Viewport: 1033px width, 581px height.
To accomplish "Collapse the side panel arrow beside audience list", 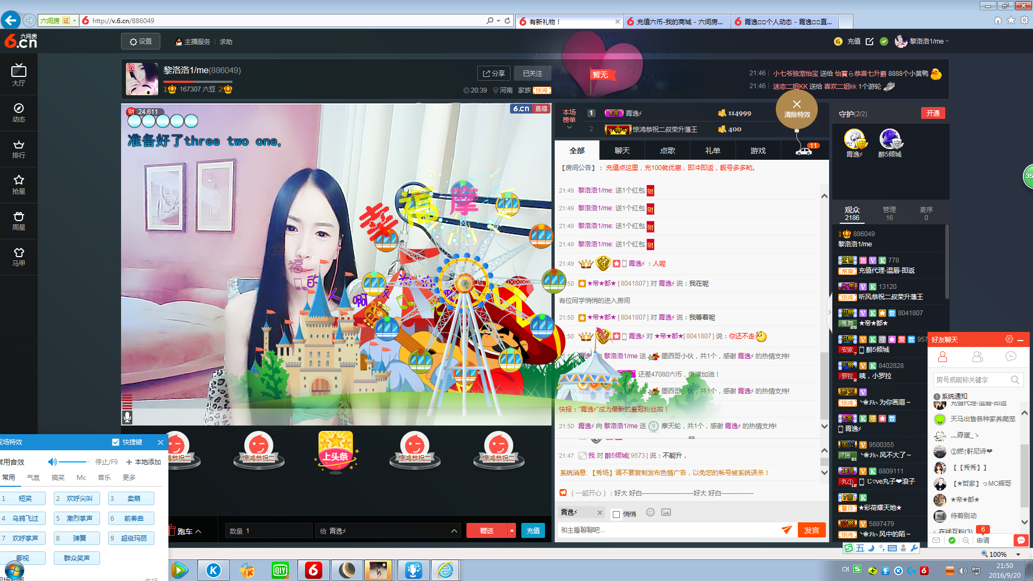I will [x=829, y=312].
